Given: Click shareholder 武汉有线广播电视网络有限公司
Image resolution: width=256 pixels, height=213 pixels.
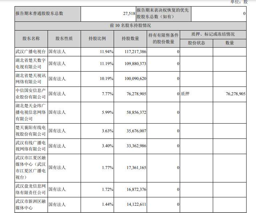Looking at the screenshot, I should coord(31,146).
